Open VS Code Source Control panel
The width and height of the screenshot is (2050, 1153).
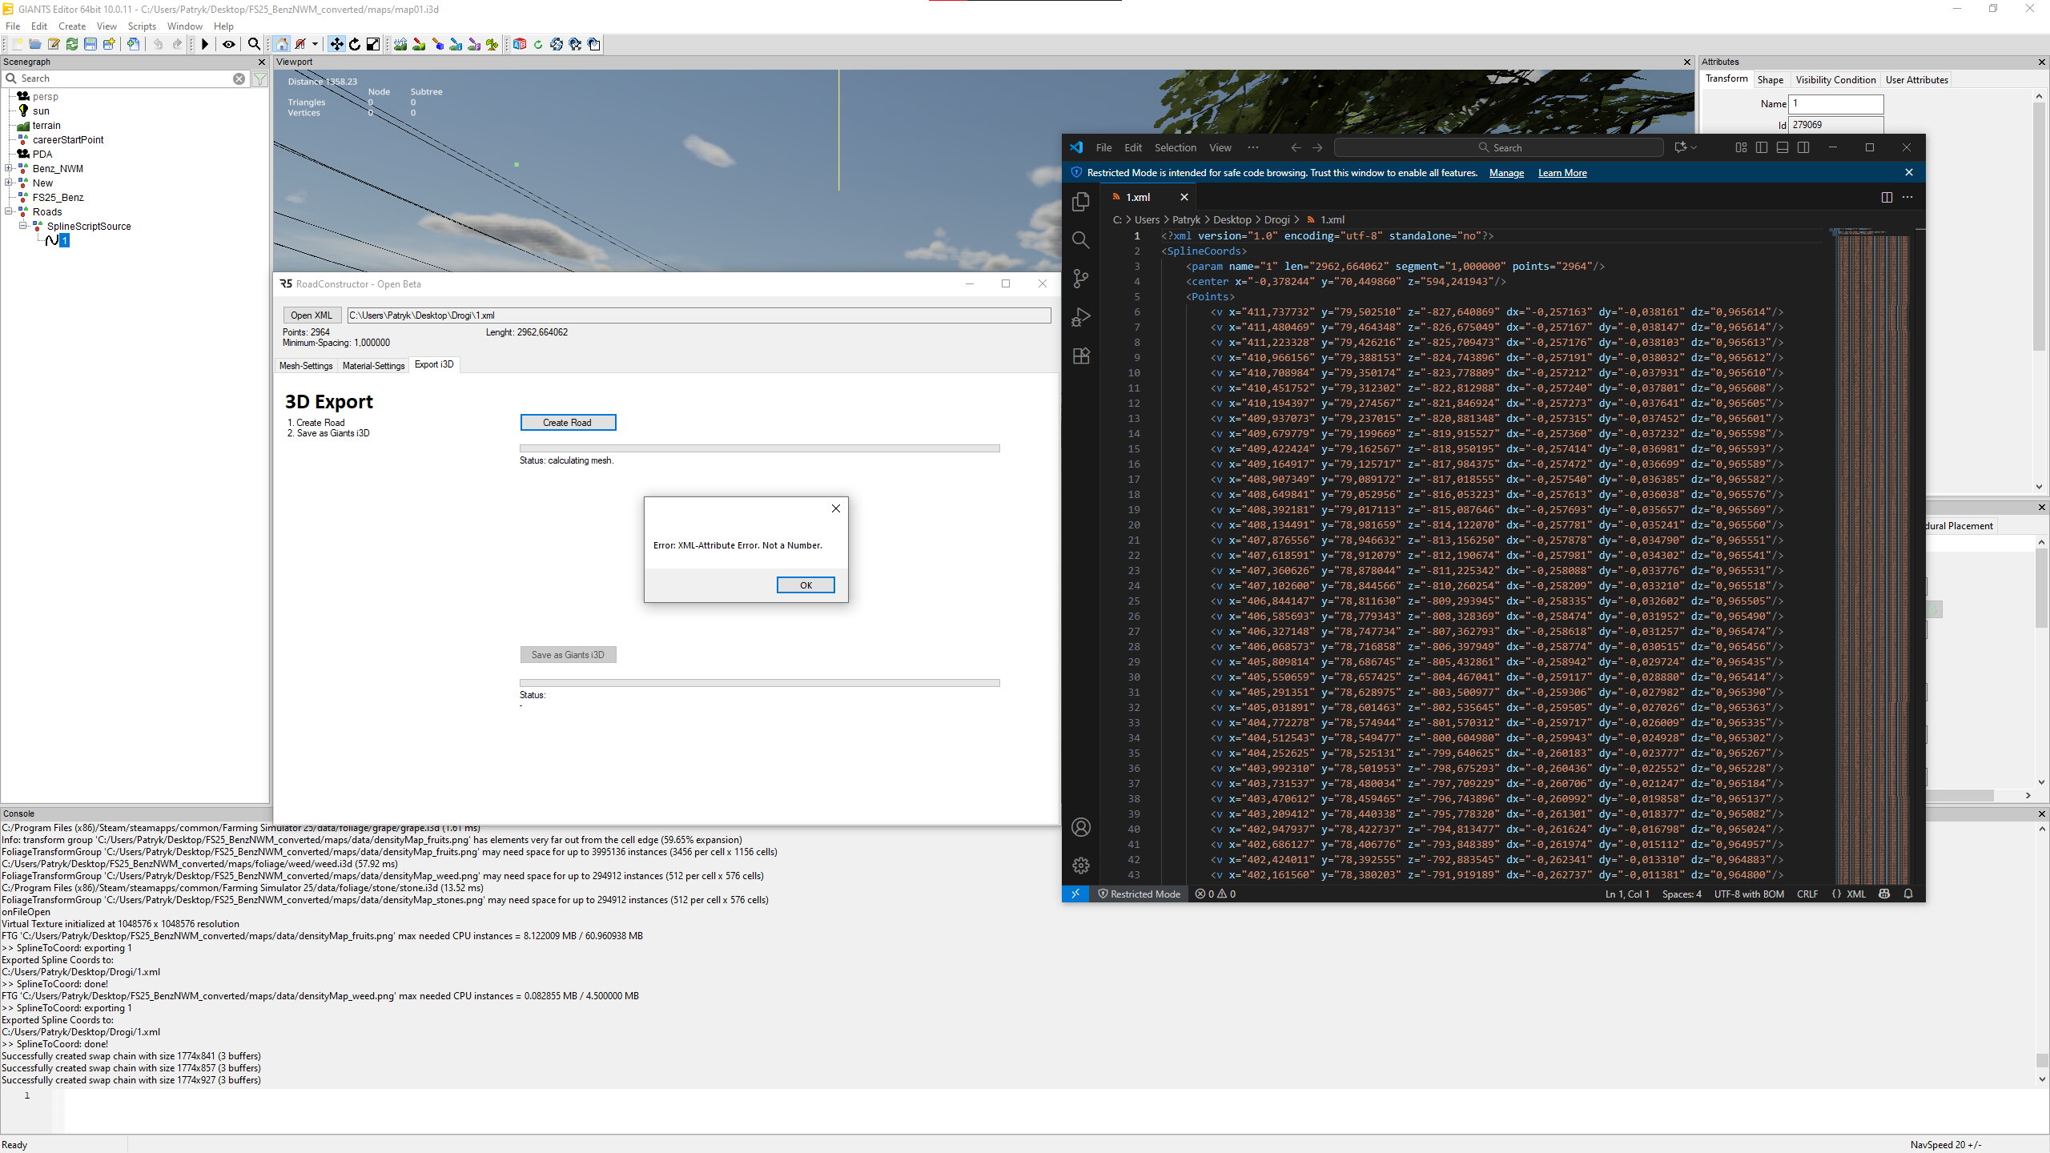1081,279
